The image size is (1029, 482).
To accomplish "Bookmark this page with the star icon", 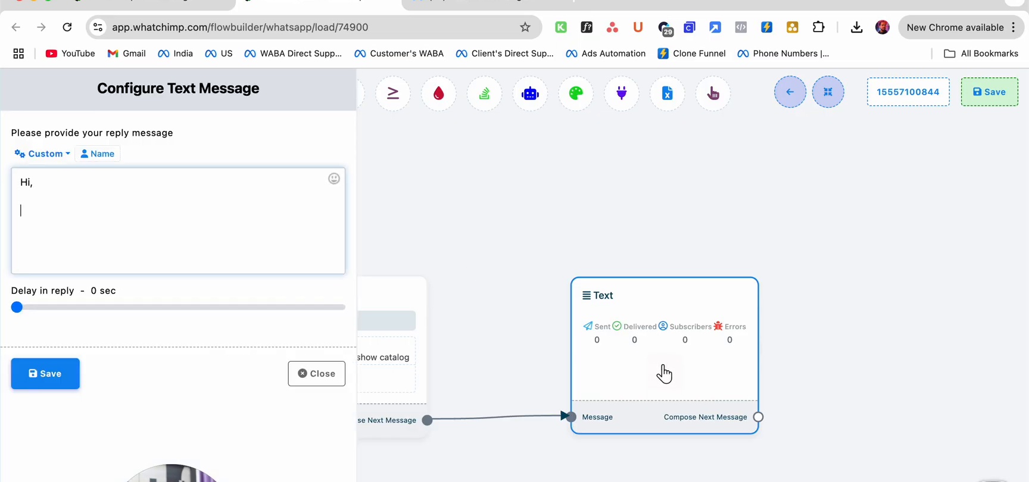I will point(525,27).
